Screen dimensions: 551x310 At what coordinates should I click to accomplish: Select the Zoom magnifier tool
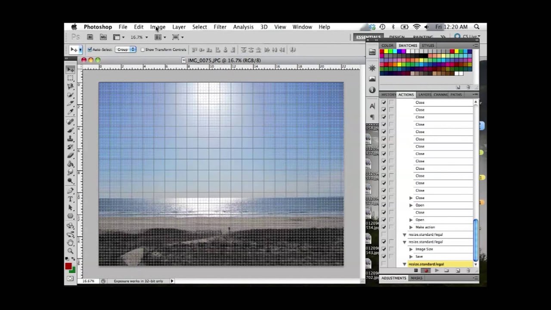[70, 251]
